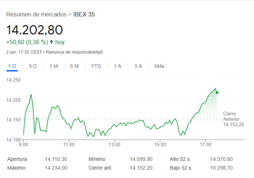Show the Máx. time range
This screenshot has width=254, height=178.
point(160,66)
